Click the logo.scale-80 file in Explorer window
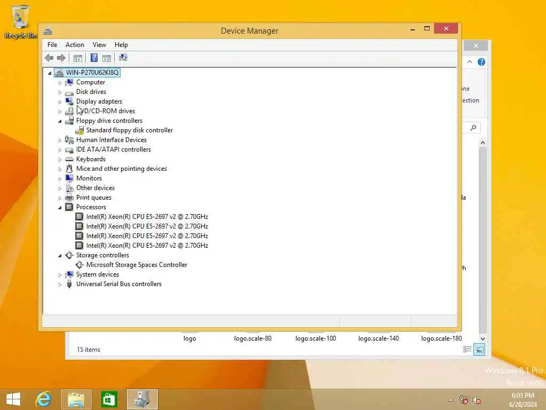 pyautogui.click(x=253, y=338)
